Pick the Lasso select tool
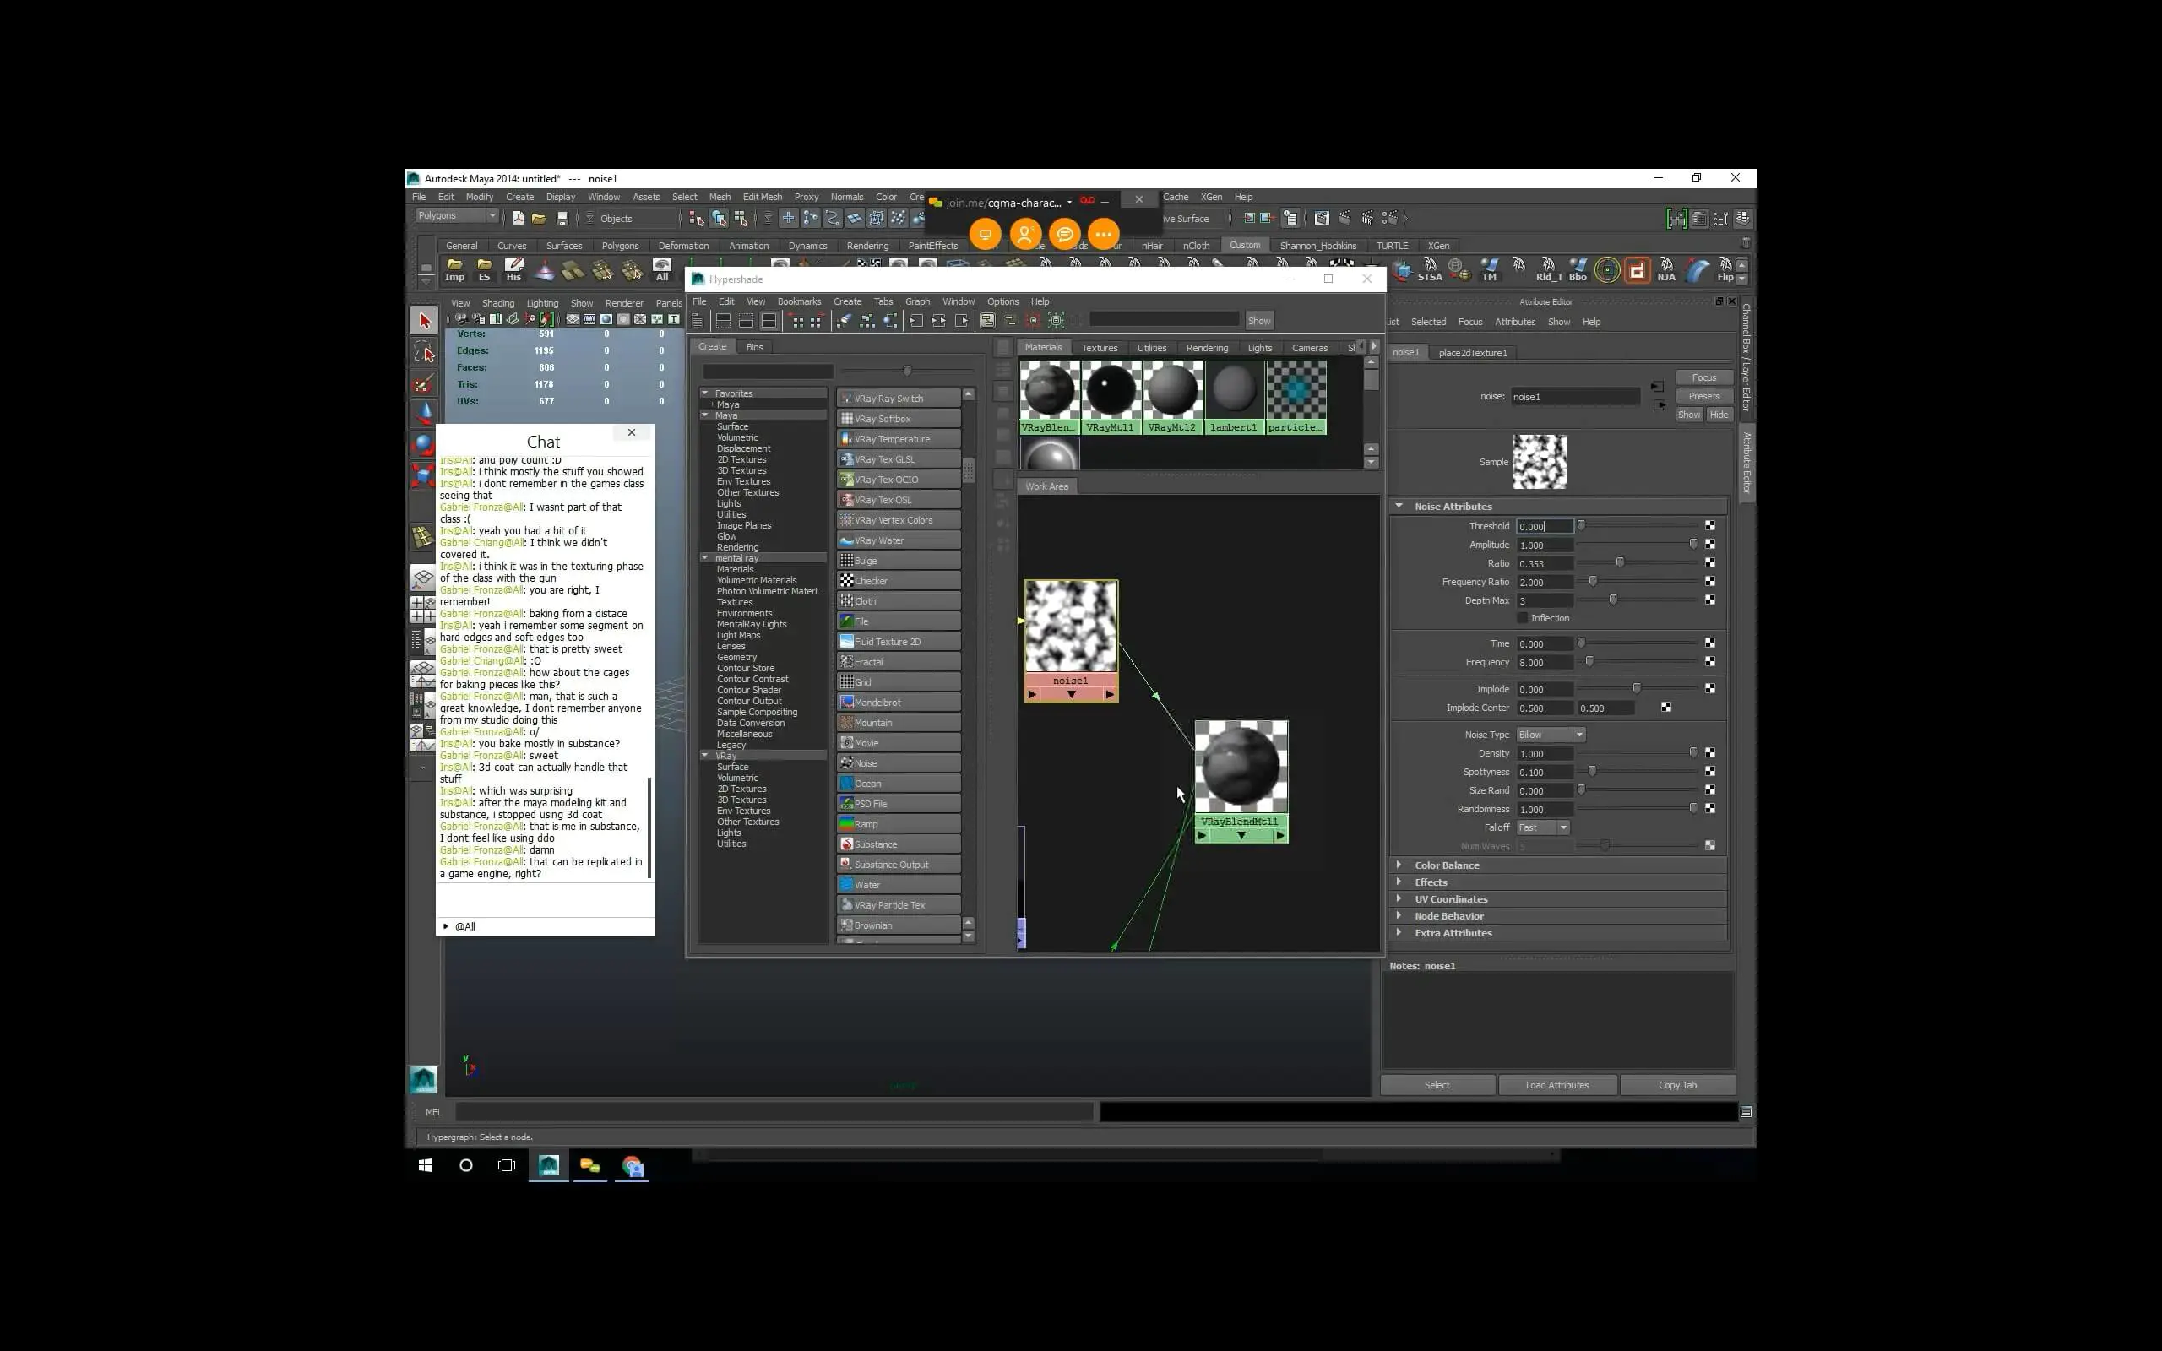The width and height of the screenshot is (2162, 1351). coord(424,352)
